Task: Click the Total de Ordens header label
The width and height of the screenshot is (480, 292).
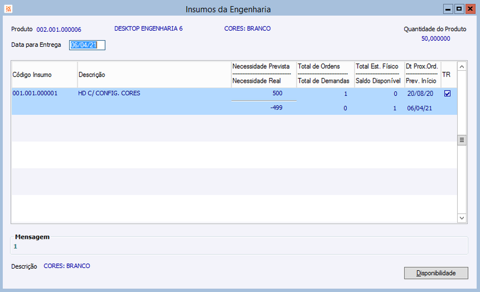Action: [319, 67]
